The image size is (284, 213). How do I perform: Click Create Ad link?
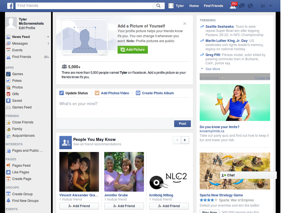pyautogui.click(x=262, y=78)
